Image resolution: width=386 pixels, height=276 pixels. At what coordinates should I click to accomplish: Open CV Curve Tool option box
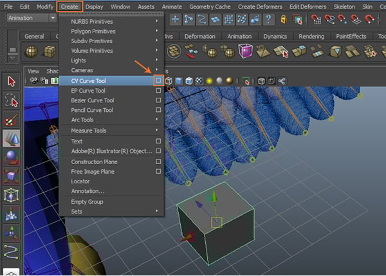click(x=158, y=80)
